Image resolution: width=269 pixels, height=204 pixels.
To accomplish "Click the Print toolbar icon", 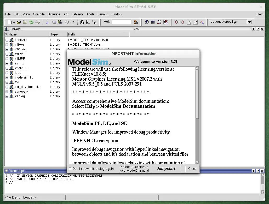I will 38,22.
